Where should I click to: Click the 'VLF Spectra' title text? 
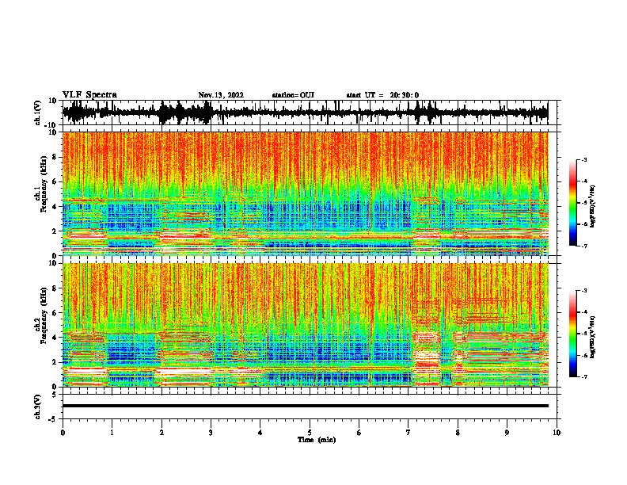click(x=89, y=95)
